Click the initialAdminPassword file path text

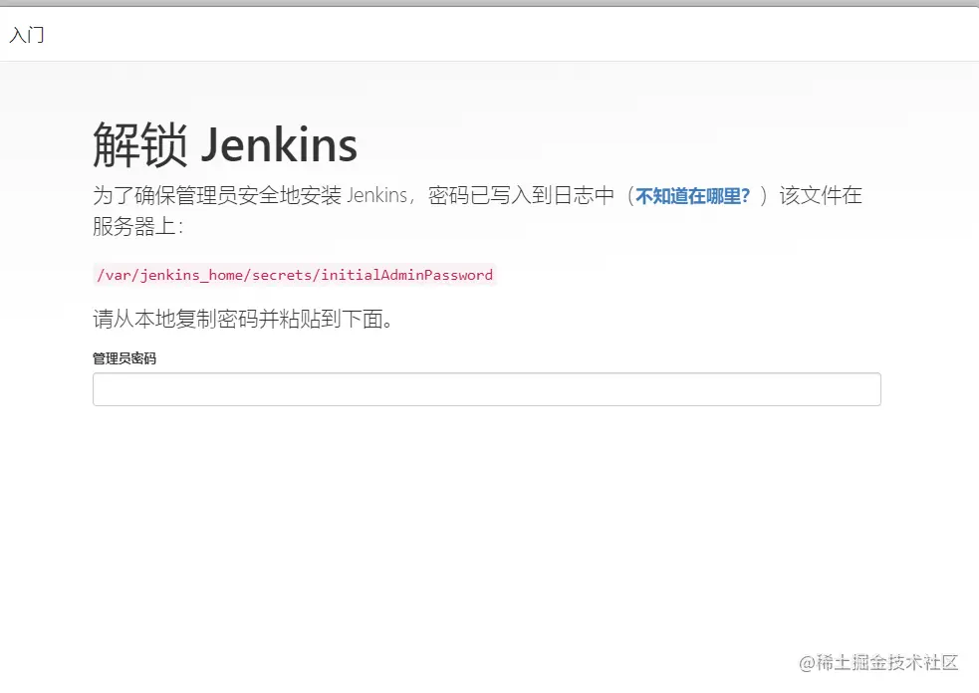pyautogui.click(x=295, y=275)
